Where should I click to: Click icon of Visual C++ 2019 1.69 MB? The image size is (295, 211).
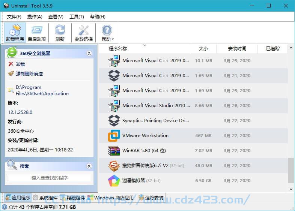pos(114,91)
